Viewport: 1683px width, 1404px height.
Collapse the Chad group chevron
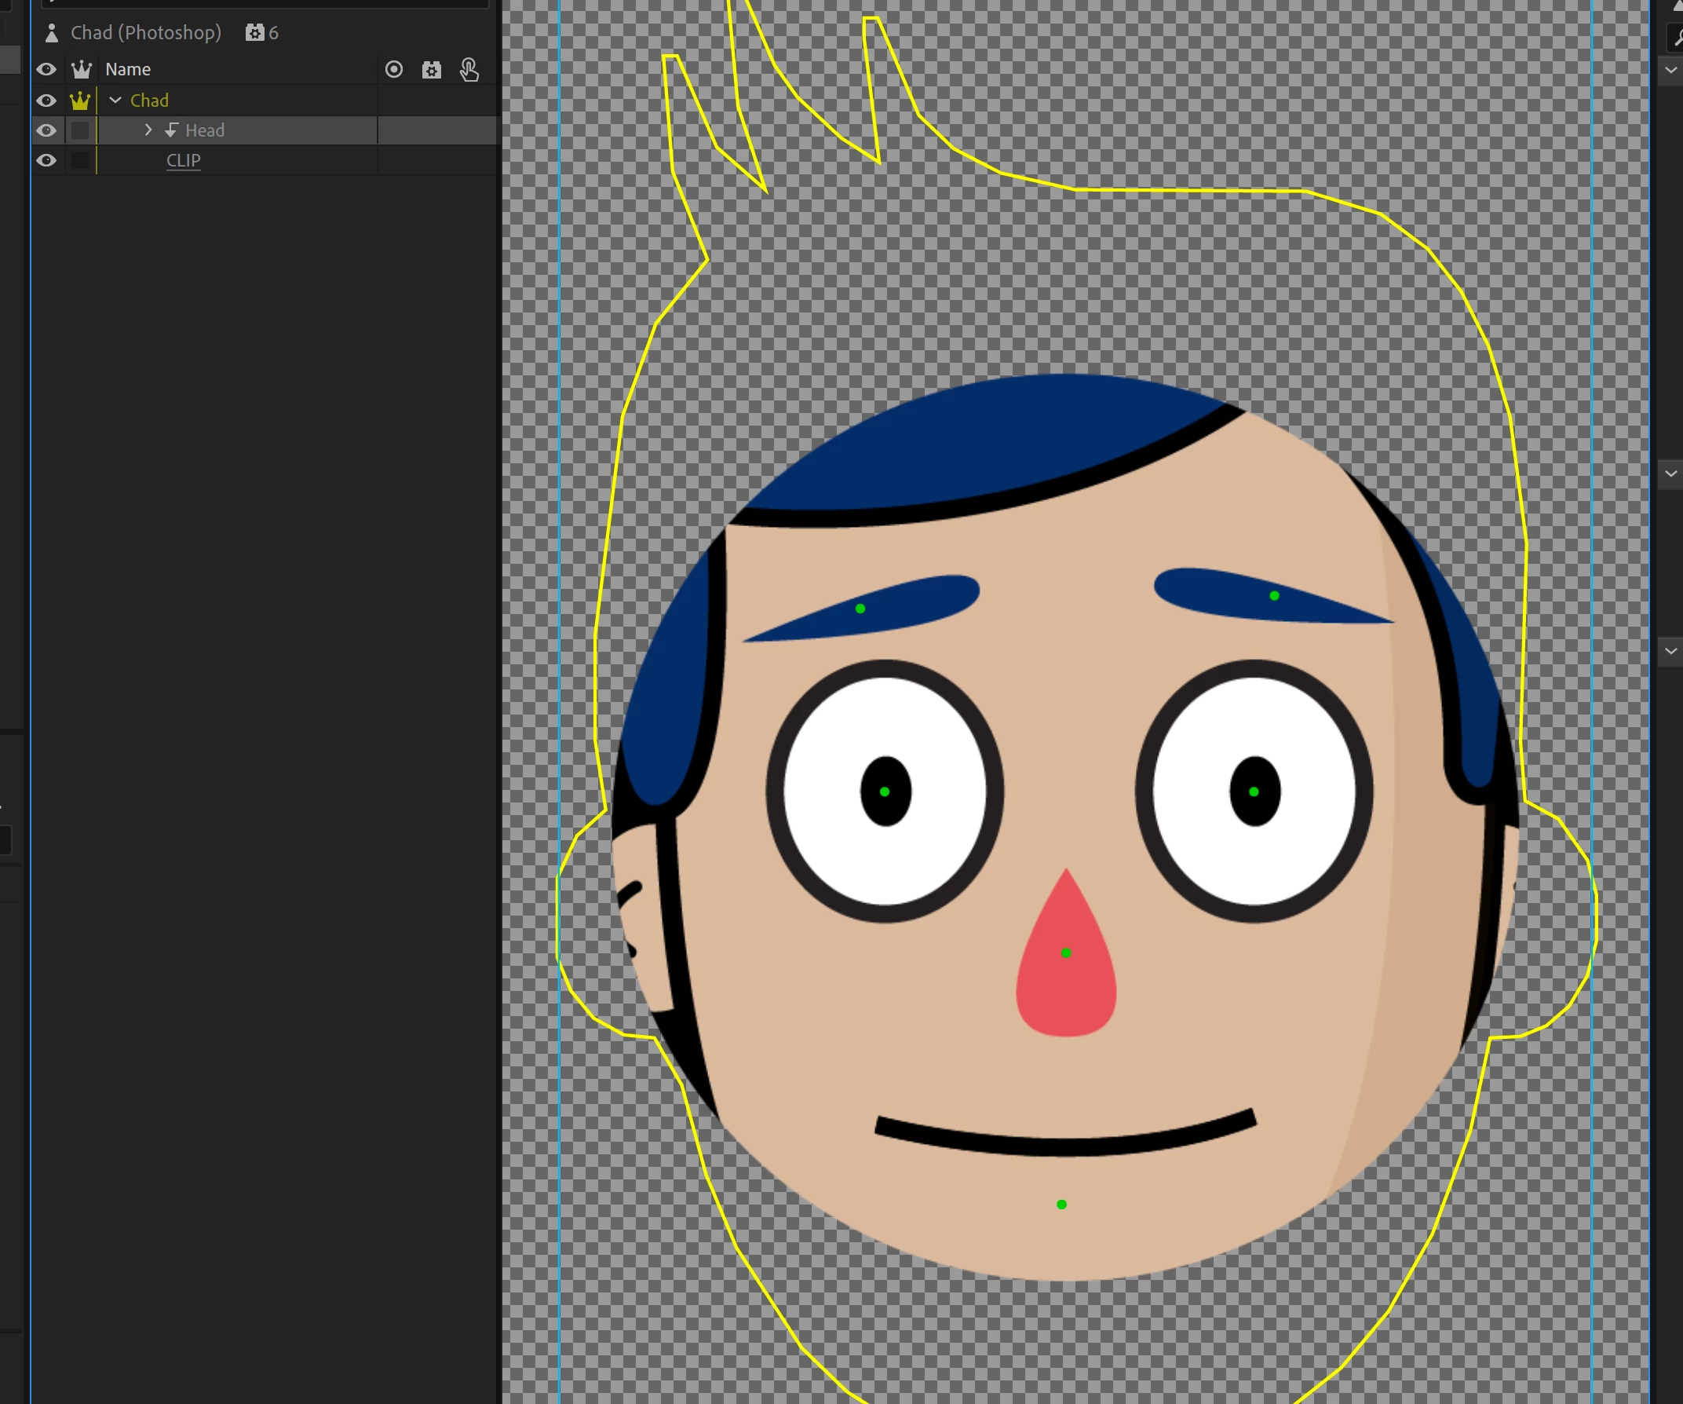[x=115, y=101]
